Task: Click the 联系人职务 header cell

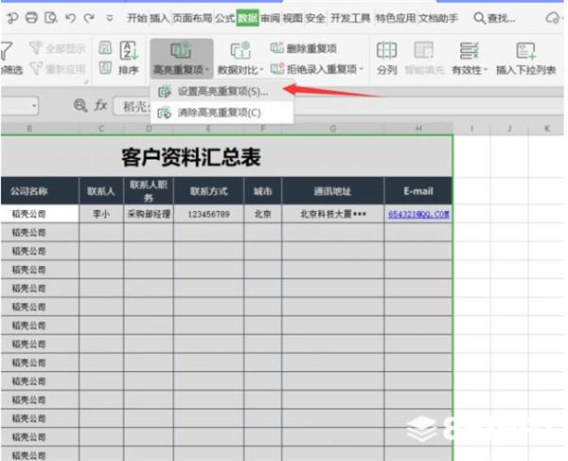Action: point(149,191)
